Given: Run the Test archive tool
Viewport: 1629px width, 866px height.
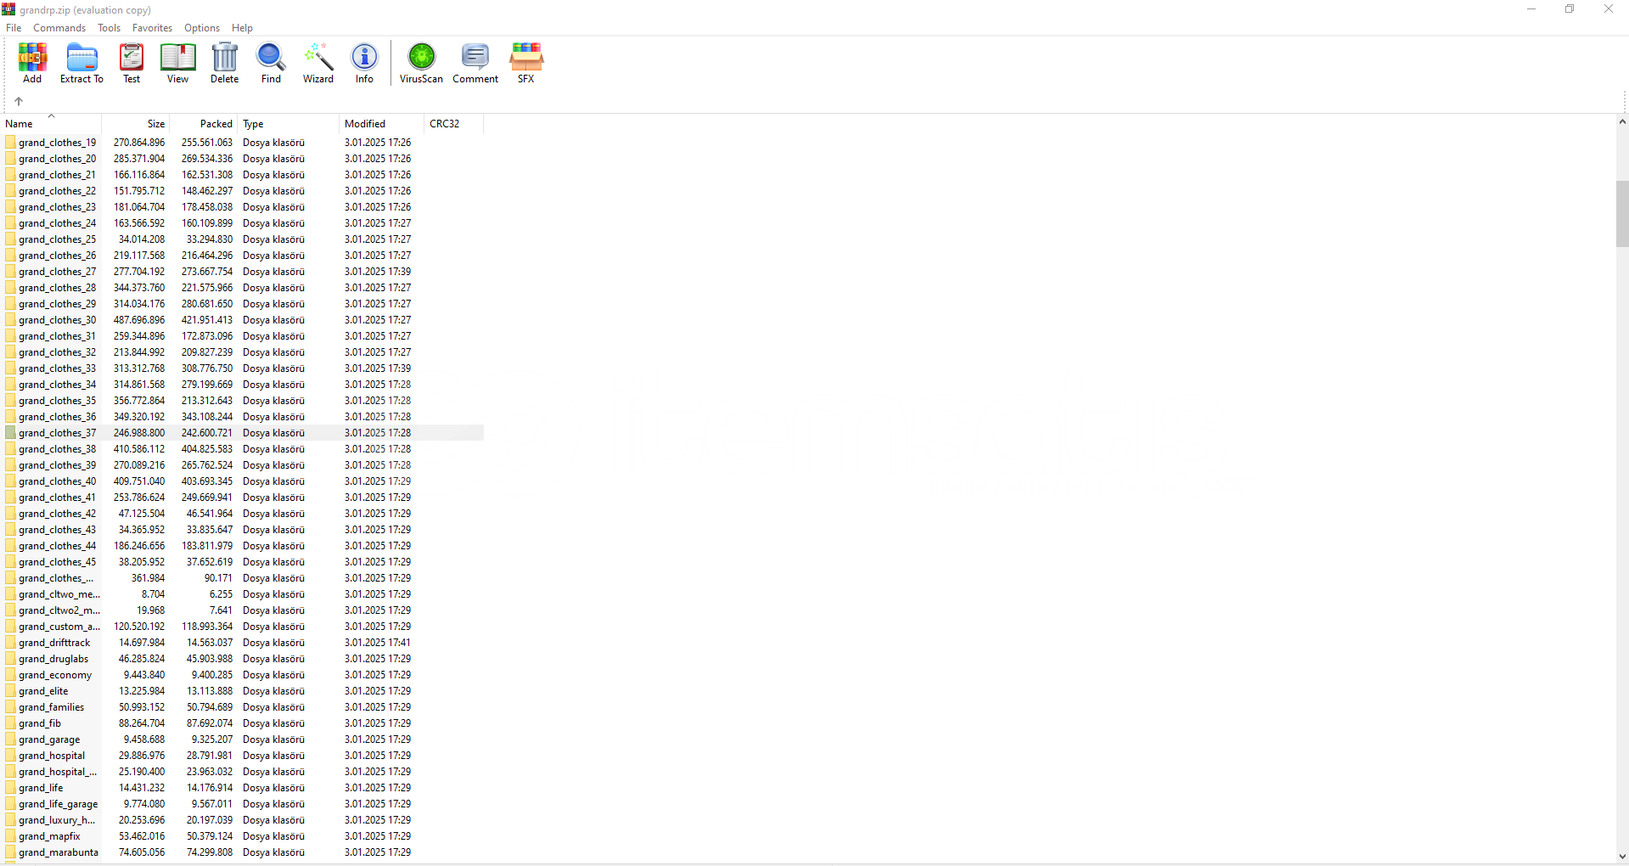Looking at the screenshot, I should pyautogui.click(x=132, y=63).
